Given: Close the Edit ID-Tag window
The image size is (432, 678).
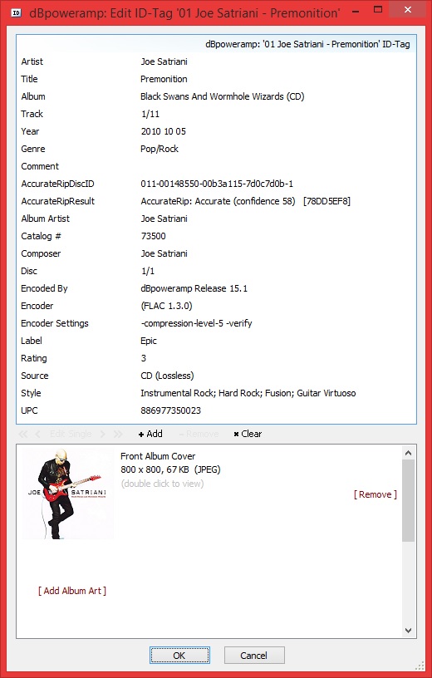Looking at the screenshot, I should (x=408, y=9).
